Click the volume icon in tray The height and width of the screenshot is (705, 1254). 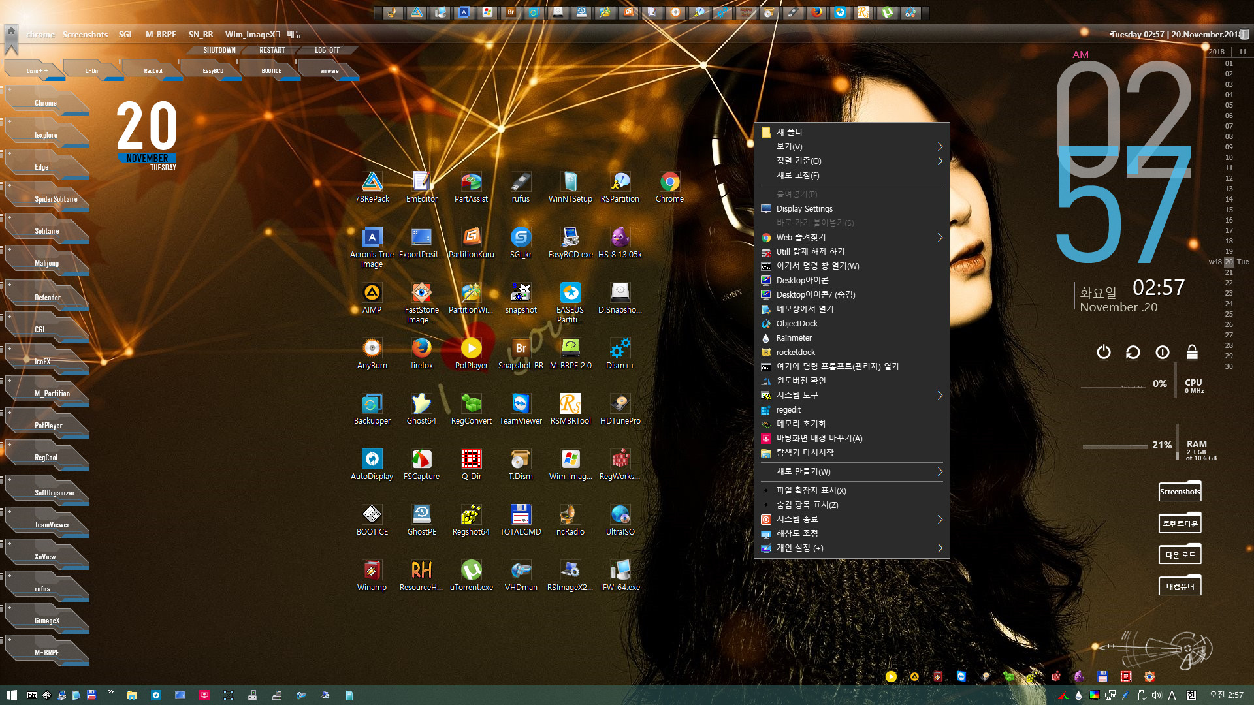coord(1156,695)
